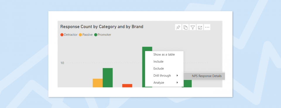Select the red Detractor bar
The width and height of the screenshot is (281, 108).
click(x=127, y=86)
